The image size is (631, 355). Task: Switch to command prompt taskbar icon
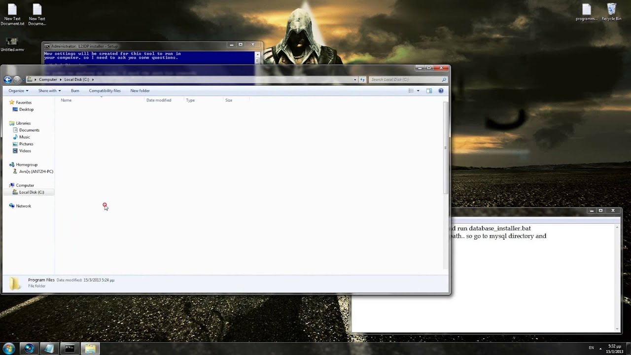coord(70,349)
